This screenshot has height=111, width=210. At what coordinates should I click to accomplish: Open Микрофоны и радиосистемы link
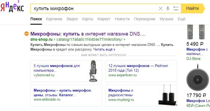pos(121,93)
